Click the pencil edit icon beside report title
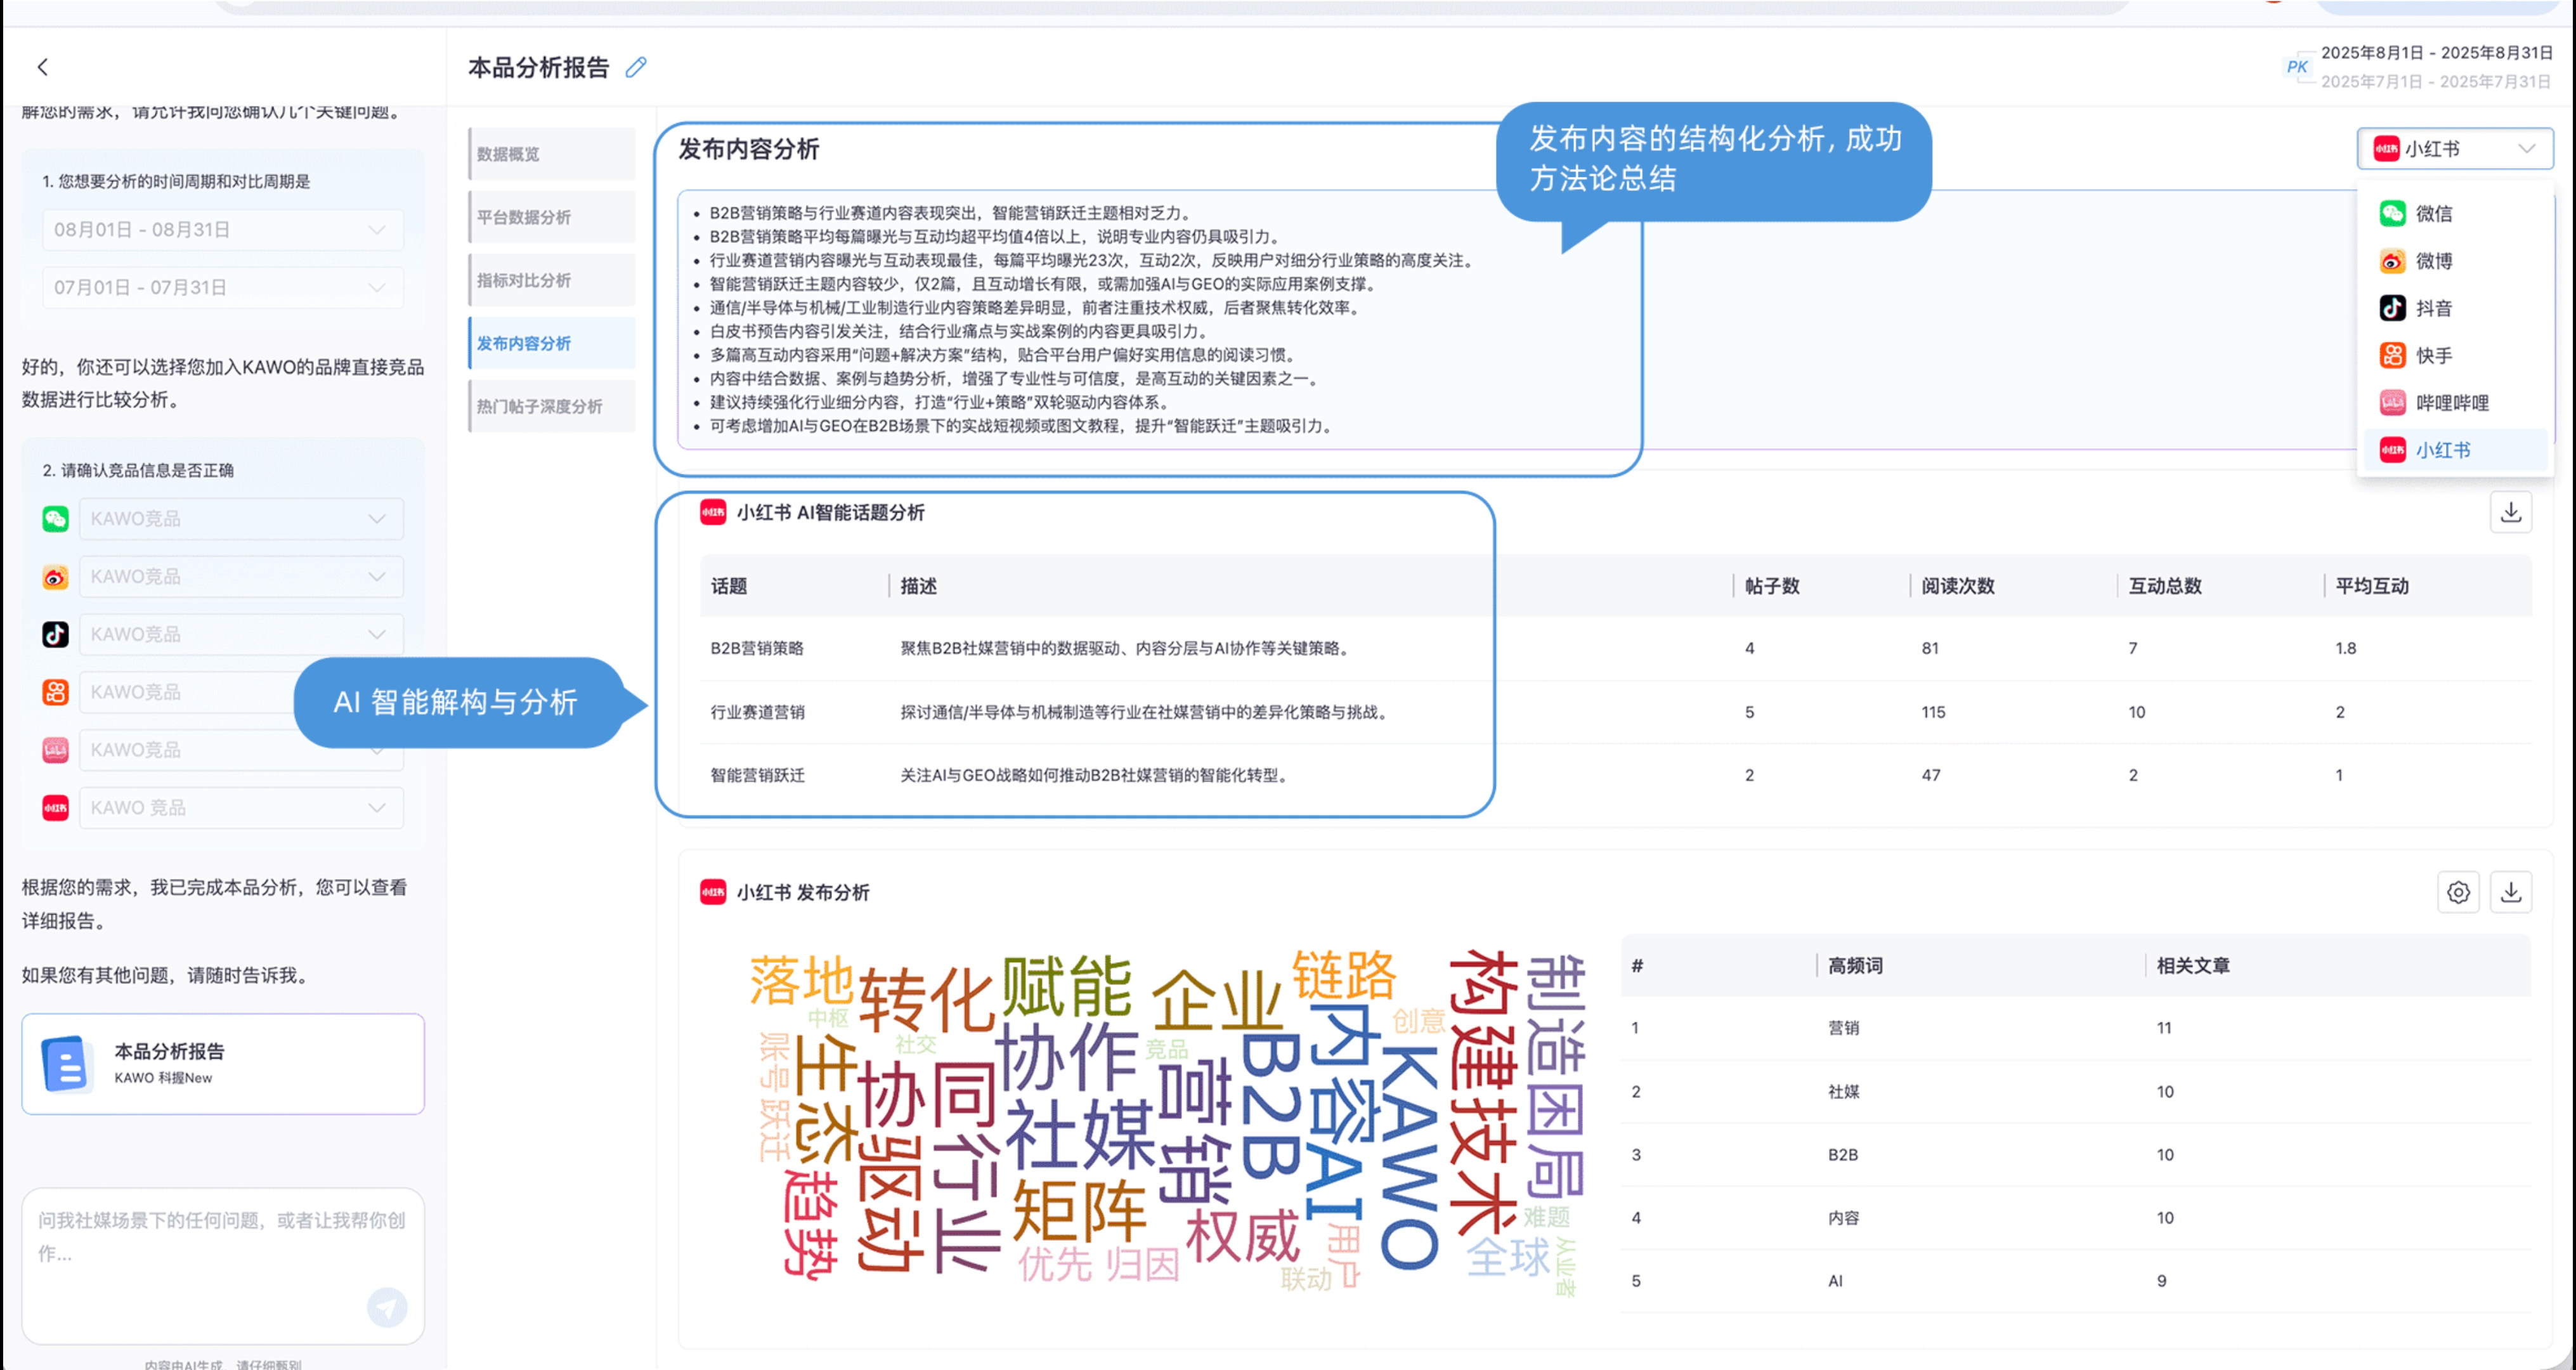 tap(636, 67)
